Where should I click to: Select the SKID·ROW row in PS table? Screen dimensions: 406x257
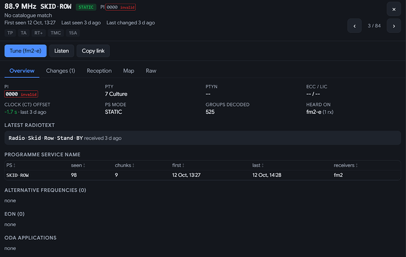pos(202,175)
